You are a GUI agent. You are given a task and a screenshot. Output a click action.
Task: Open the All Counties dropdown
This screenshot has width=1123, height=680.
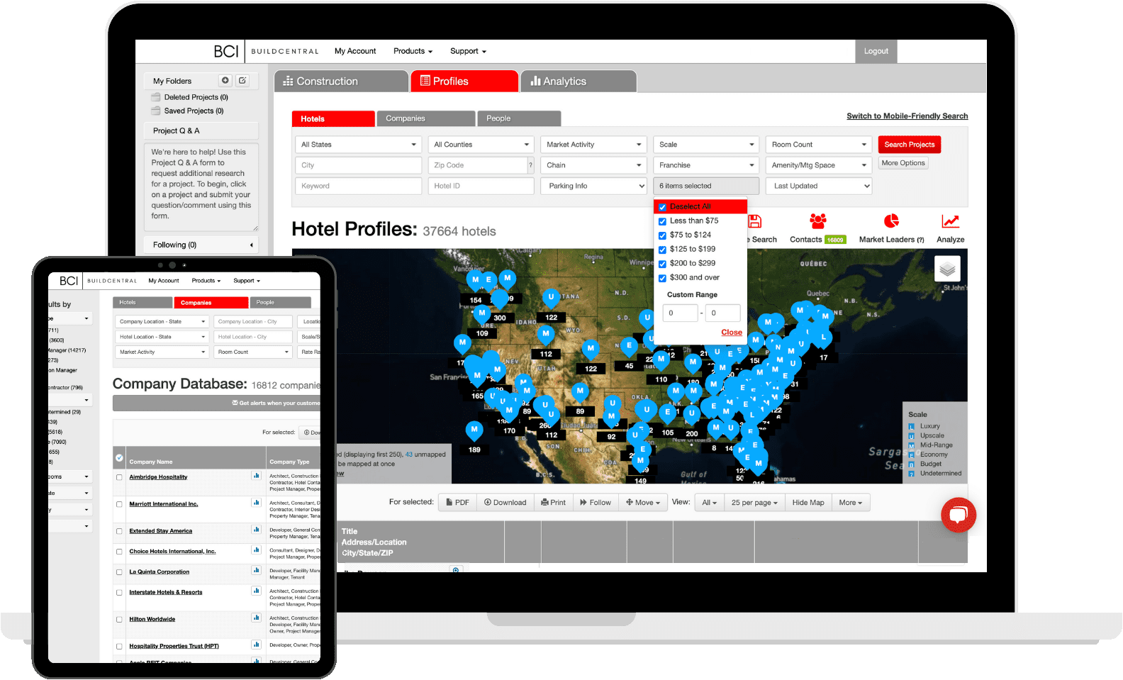[x=481, y=145]
